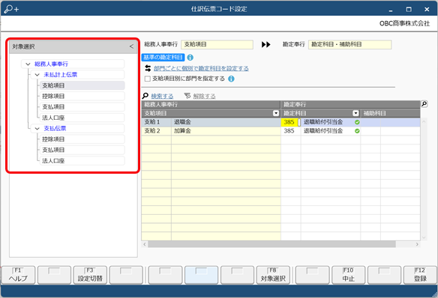Click the vertical scrollbar down arrow
Screen dimensions: 438x298
tap(424, 238)
